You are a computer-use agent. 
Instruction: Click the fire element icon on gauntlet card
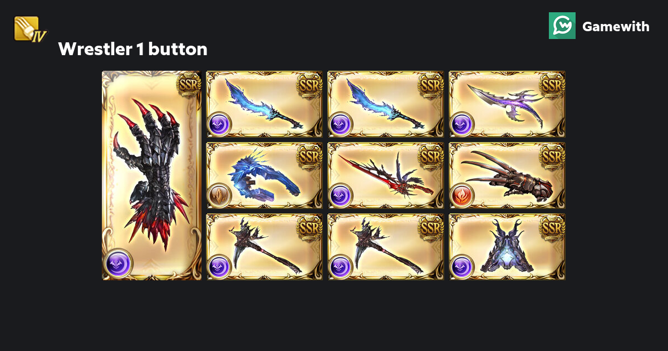462,196
